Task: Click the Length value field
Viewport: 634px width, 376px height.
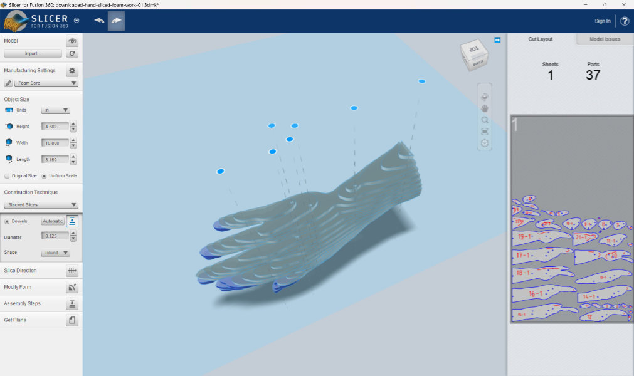Action: (55, 160)
